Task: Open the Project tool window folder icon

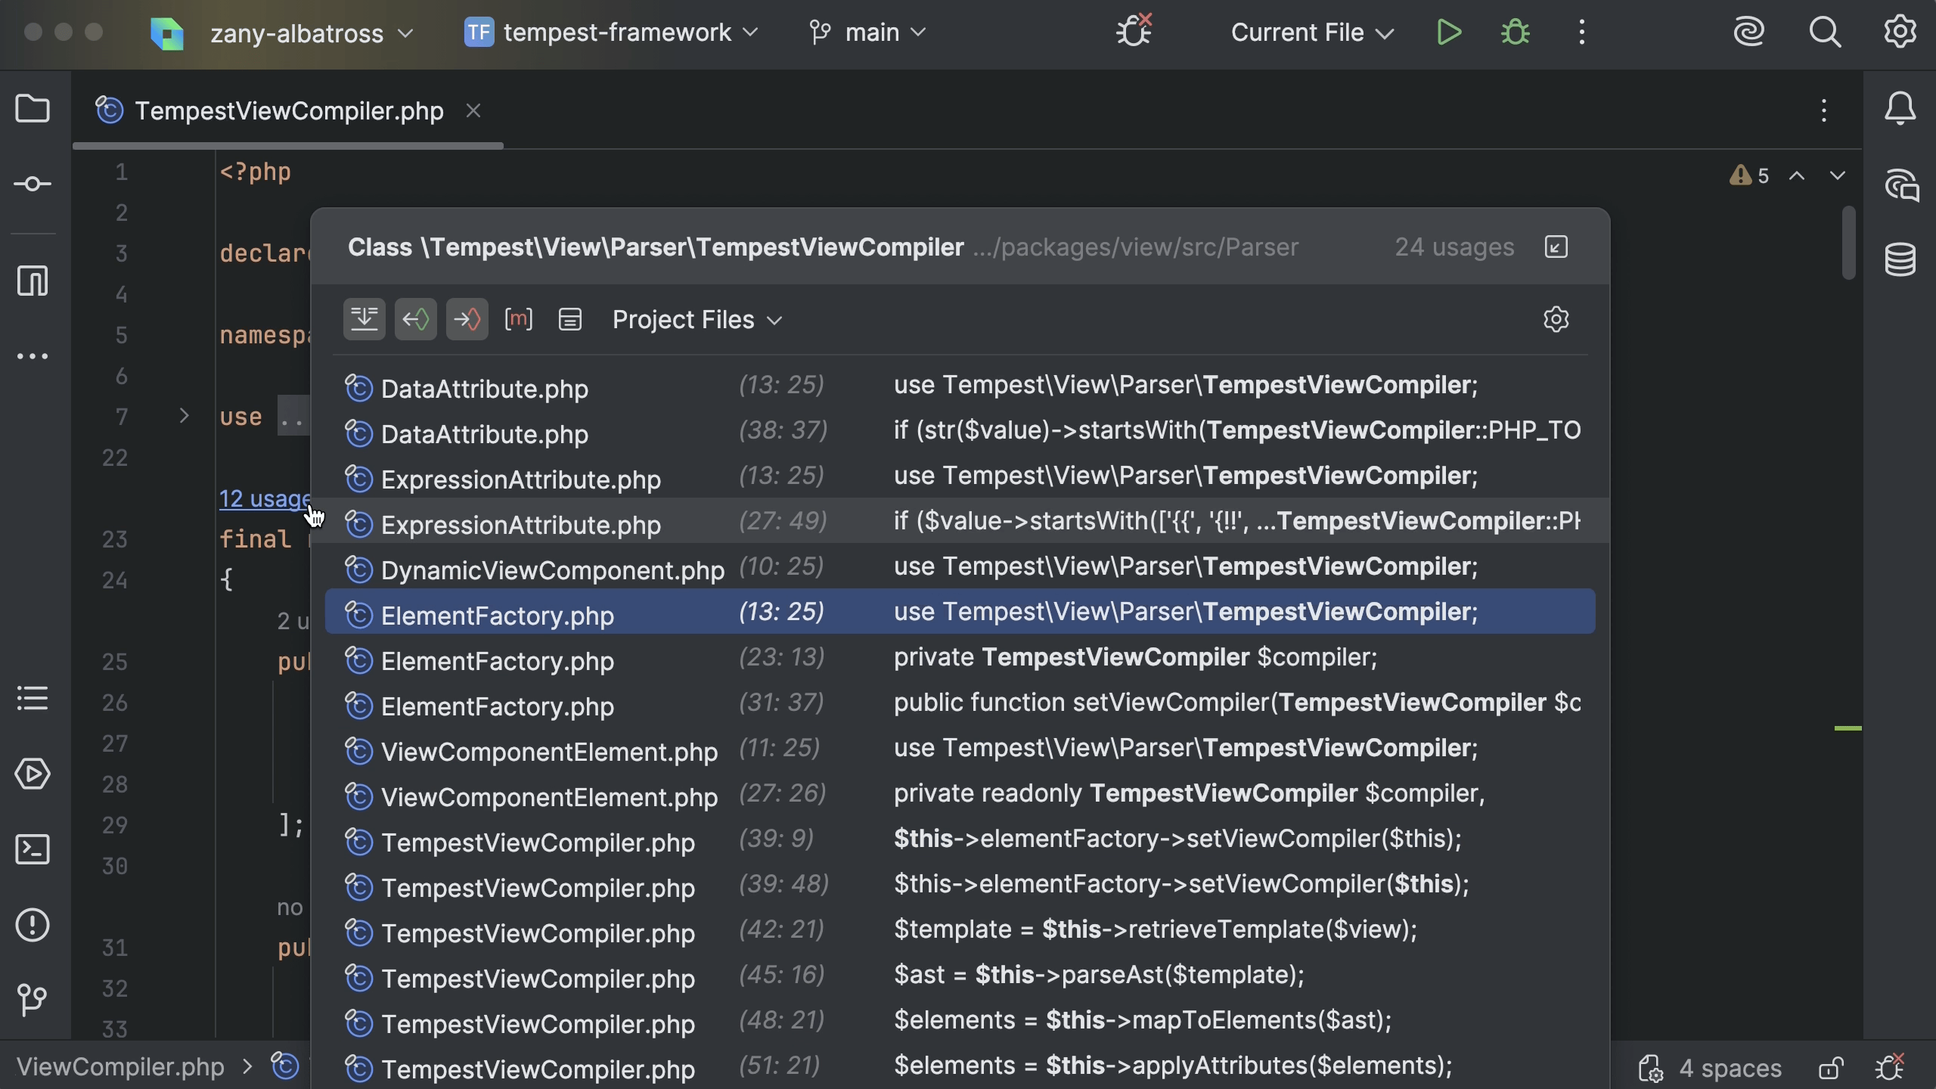Action: 33,109
